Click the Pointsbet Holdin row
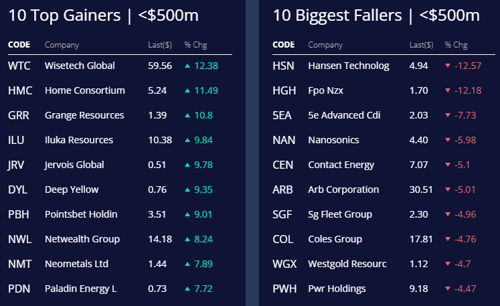This screenshot has height=306, width=500. pos(80,214)
